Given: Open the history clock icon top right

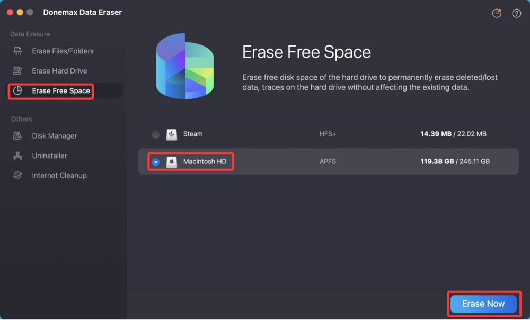Looking at the screenshot, I should click(497, 13).
